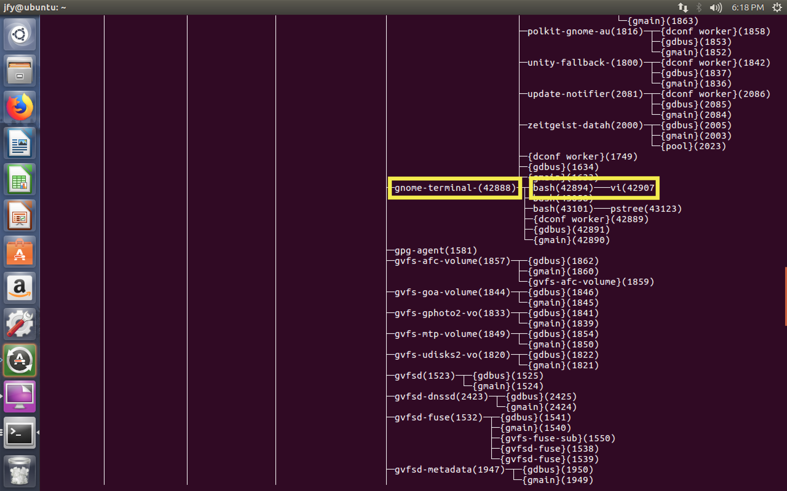This screenshot has height=491, width=787.
Task: Click zeitgeist-datah(2000) in the tree
Action: tap(585, 125)
